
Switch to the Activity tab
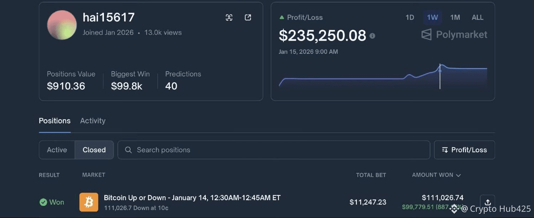pos(93,121)
